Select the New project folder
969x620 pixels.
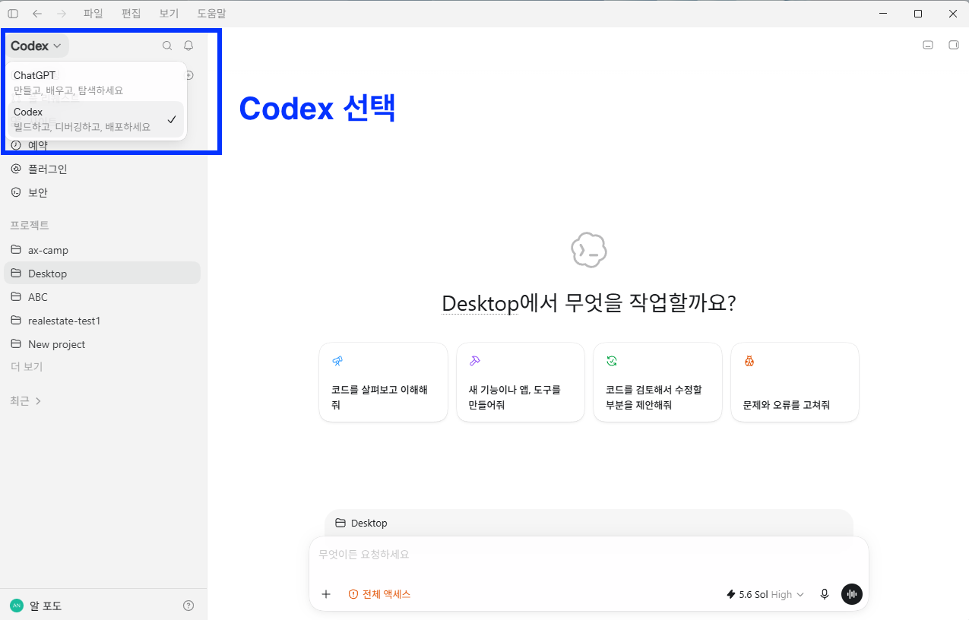point(102,344)
